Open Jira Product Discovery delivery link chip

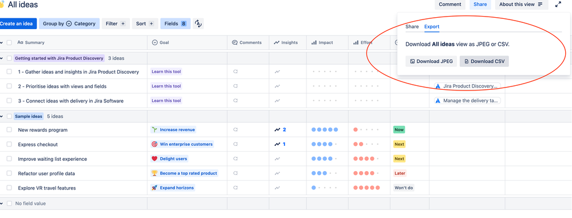click(x=467, y=86)
